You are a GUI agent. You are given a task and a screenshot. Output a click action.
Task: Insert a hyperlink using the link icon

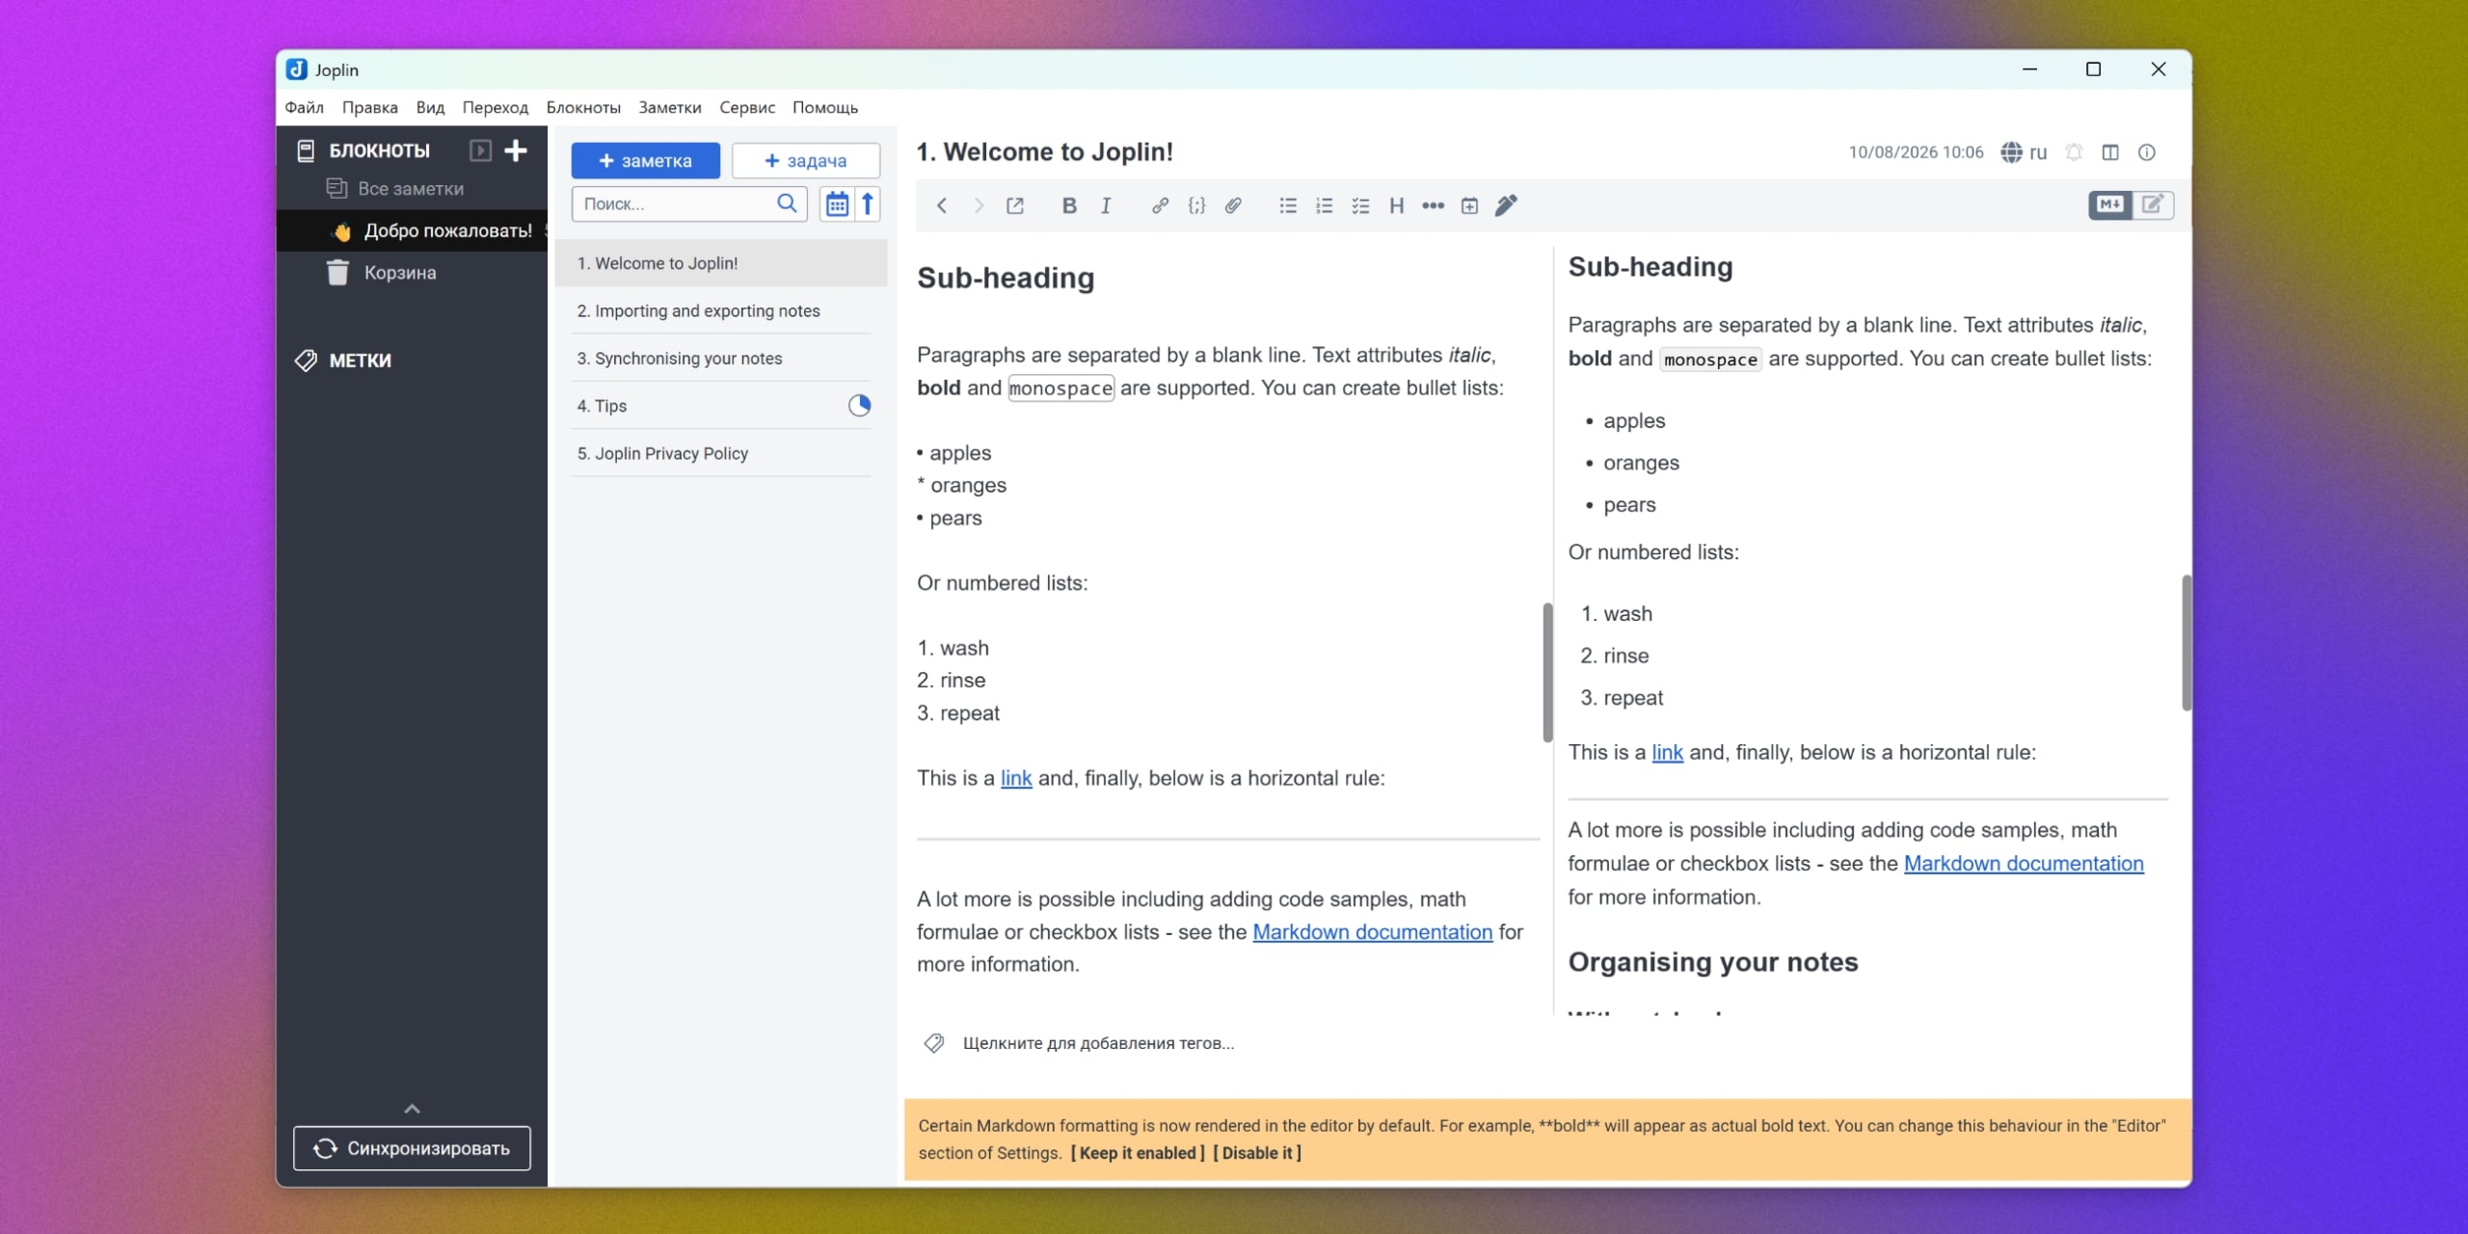[1160, 205]
